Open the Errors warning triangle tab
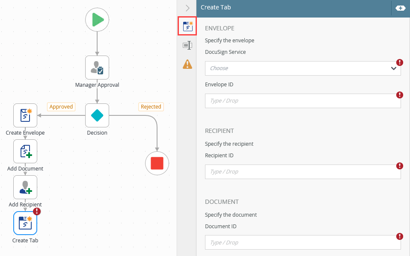This screenshot has width=410, height=256. [x=187, y=64]
